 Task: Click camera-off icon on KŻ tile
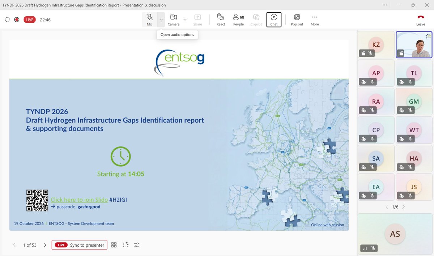pyautogui.click(x=363, y=53)
